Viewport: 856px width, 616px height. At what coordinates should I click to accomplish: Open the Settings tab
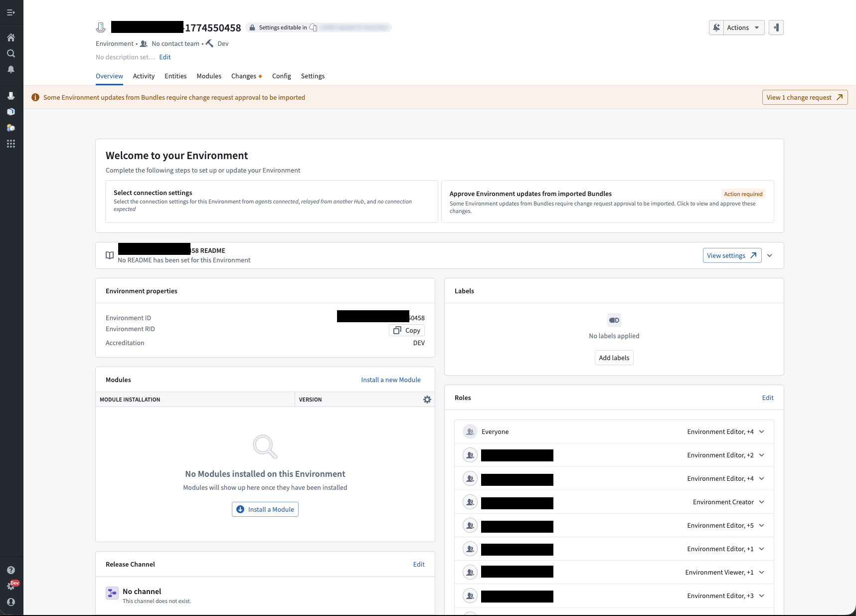313,76
